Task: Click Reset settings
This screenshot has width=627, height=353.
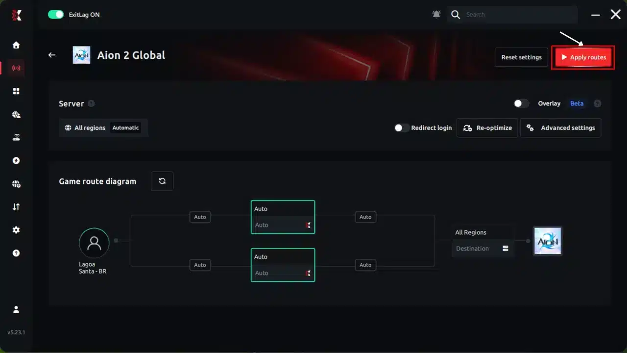Action: (521, 57)
